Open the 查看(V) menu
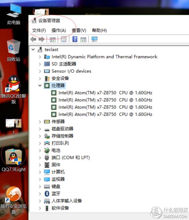The height and width of the screenshot is (220, 189). pyautogui.click(x=79, y=31)
